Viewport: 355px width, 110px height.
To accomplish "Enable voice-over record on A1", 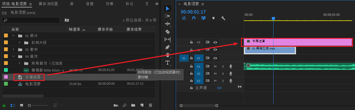I will (231, 67).
